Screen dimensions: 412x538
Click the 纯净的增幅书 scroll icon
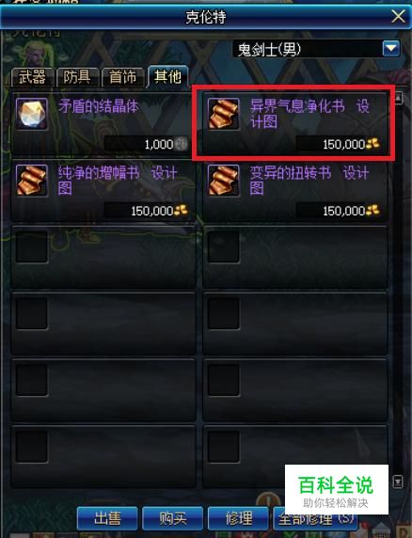click(32, 181)
